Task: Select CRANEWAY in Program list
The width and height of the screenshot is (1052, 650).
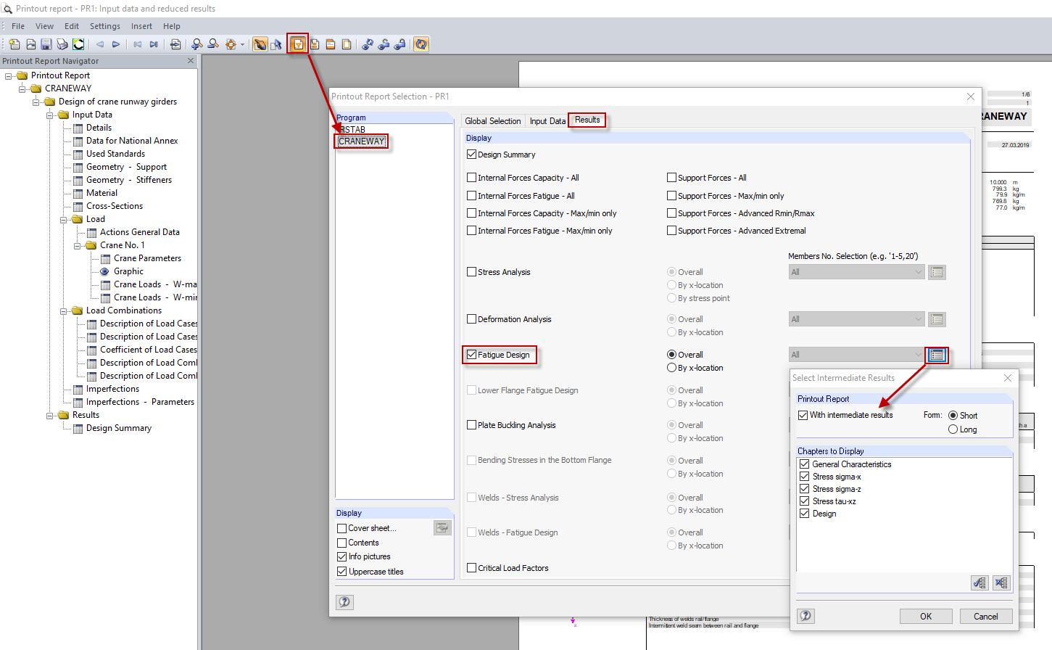Action: [362, 141]
